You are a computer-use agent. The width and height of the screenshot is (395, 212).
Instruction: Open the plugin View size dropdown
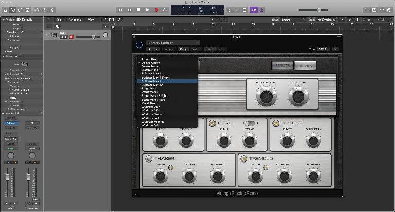324,49
